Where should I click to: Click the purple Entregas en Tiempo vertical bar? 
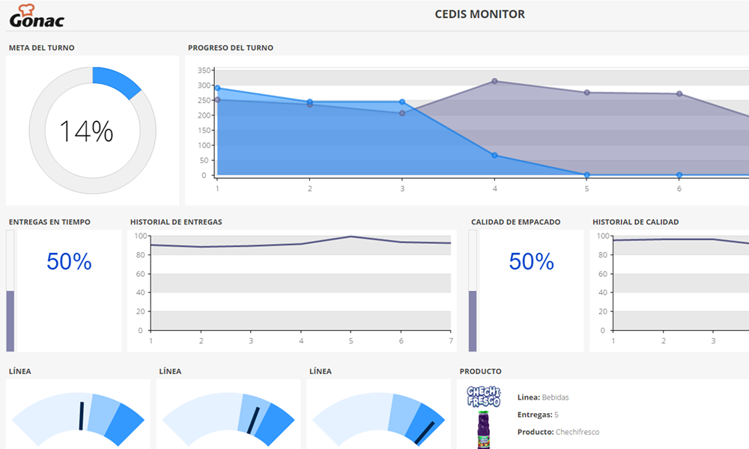tap(10, 320)
